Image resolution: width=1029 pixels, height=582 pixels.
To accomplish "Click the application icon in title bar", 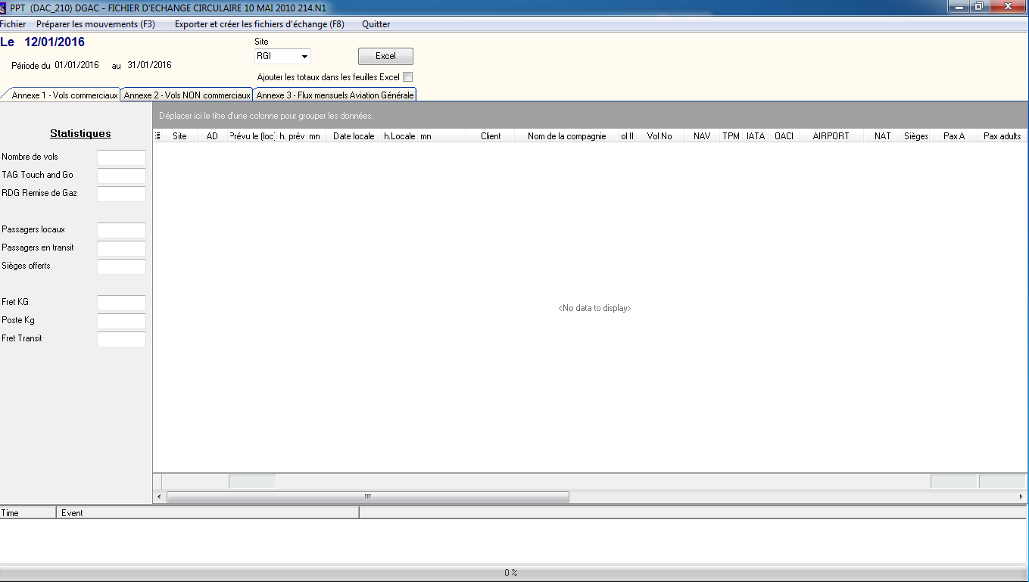I will 4,7.
